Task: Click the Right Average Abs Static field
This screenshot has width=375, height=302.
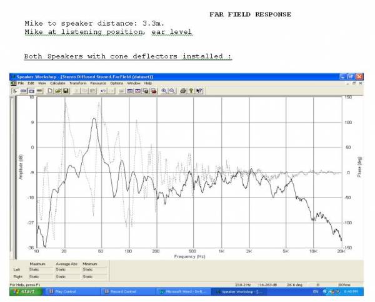Action: [x=67, y=277]
